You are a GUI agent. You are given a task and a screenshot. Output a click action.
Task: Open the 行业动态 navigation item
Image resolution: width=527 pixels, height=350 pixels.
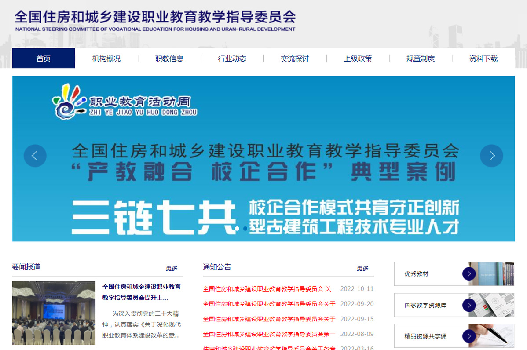click(x=232, y=58)
